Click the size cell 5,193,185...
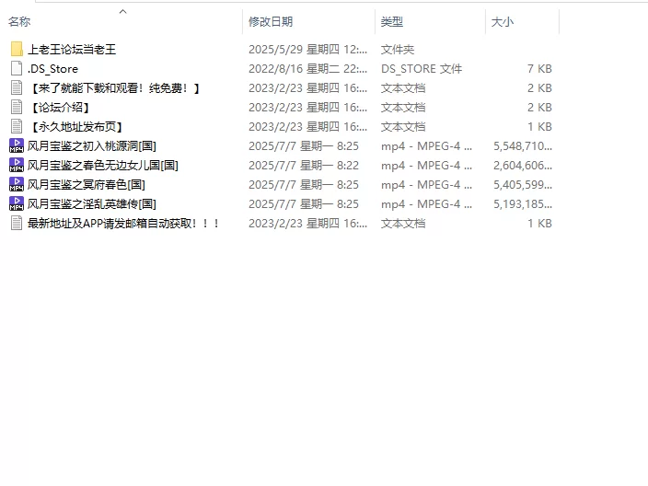Screen dimensions: 648x486 click(x=523, y=204)
